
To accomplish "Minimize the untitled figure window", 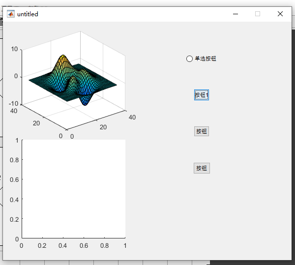I will point(236,14).
